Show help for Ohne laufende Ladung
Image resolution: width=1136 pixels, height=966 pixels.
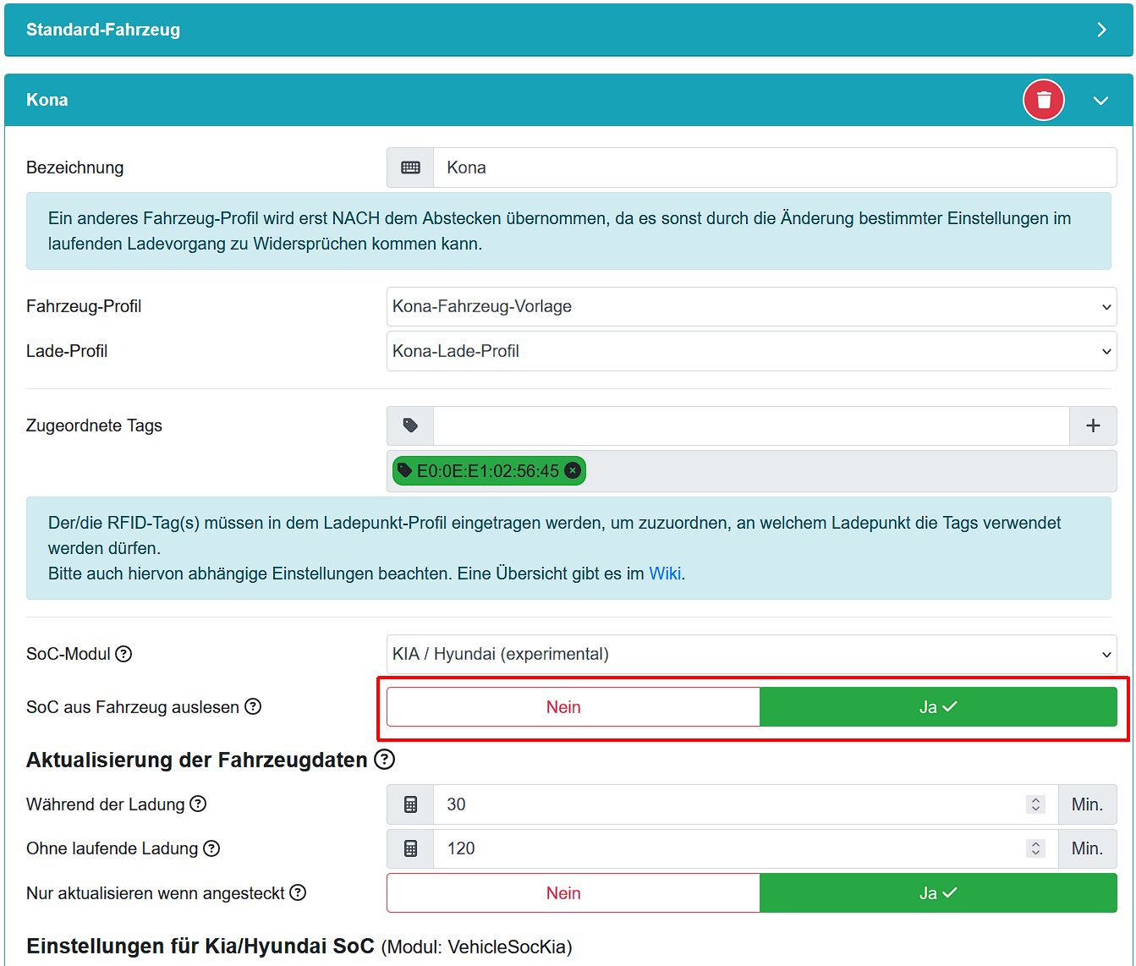[211, 848]
